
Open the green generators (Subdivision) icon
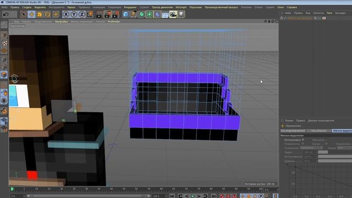pyautogui.click(x=142, y=14)
